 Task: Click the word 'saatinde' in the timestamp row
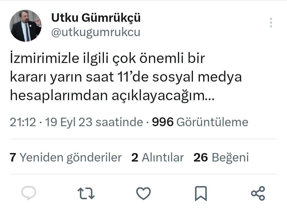[119, 122]
